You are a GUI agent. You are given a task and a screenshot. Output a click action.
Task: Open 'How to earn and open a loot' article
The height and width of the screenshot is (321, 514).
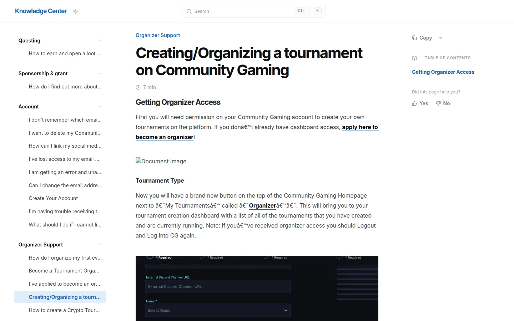click(65, 53)
